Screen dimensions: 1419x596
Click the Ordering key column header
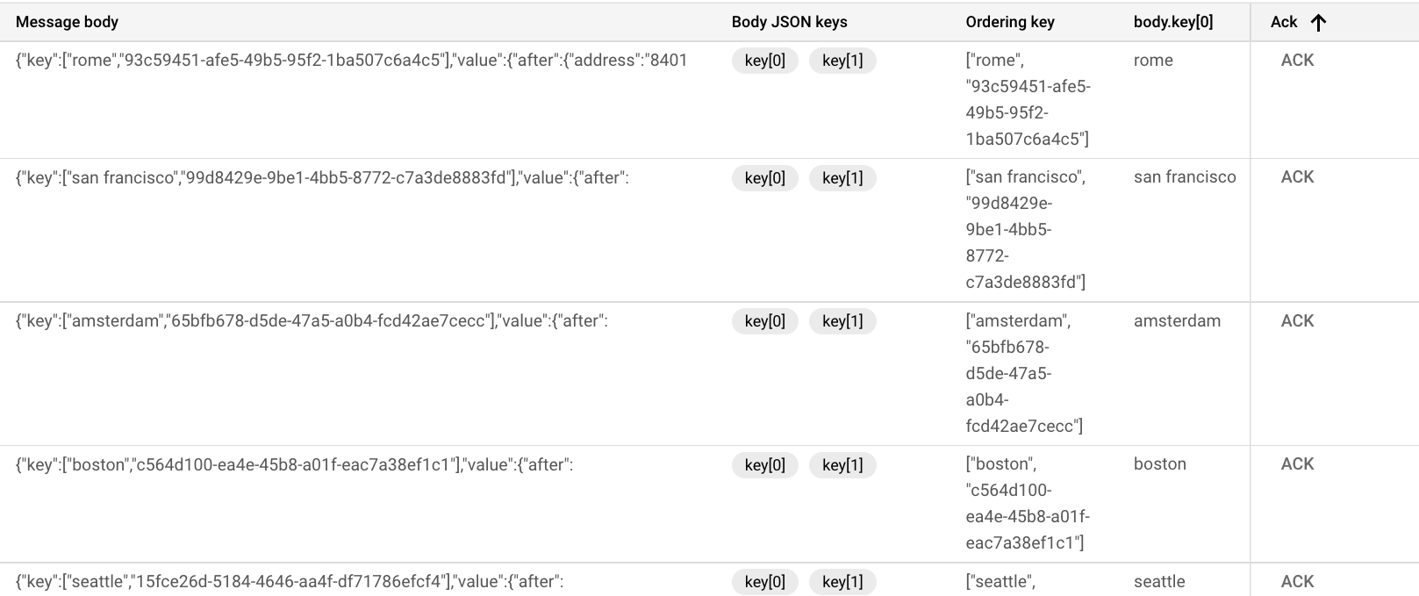pos(1010,22)
